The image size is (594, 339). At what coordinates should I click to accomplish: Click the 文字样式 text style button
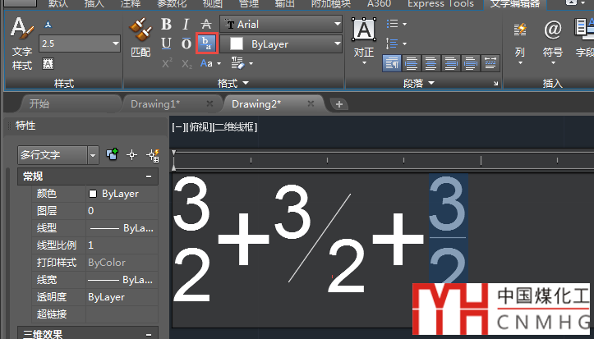(x=21, y=41)
